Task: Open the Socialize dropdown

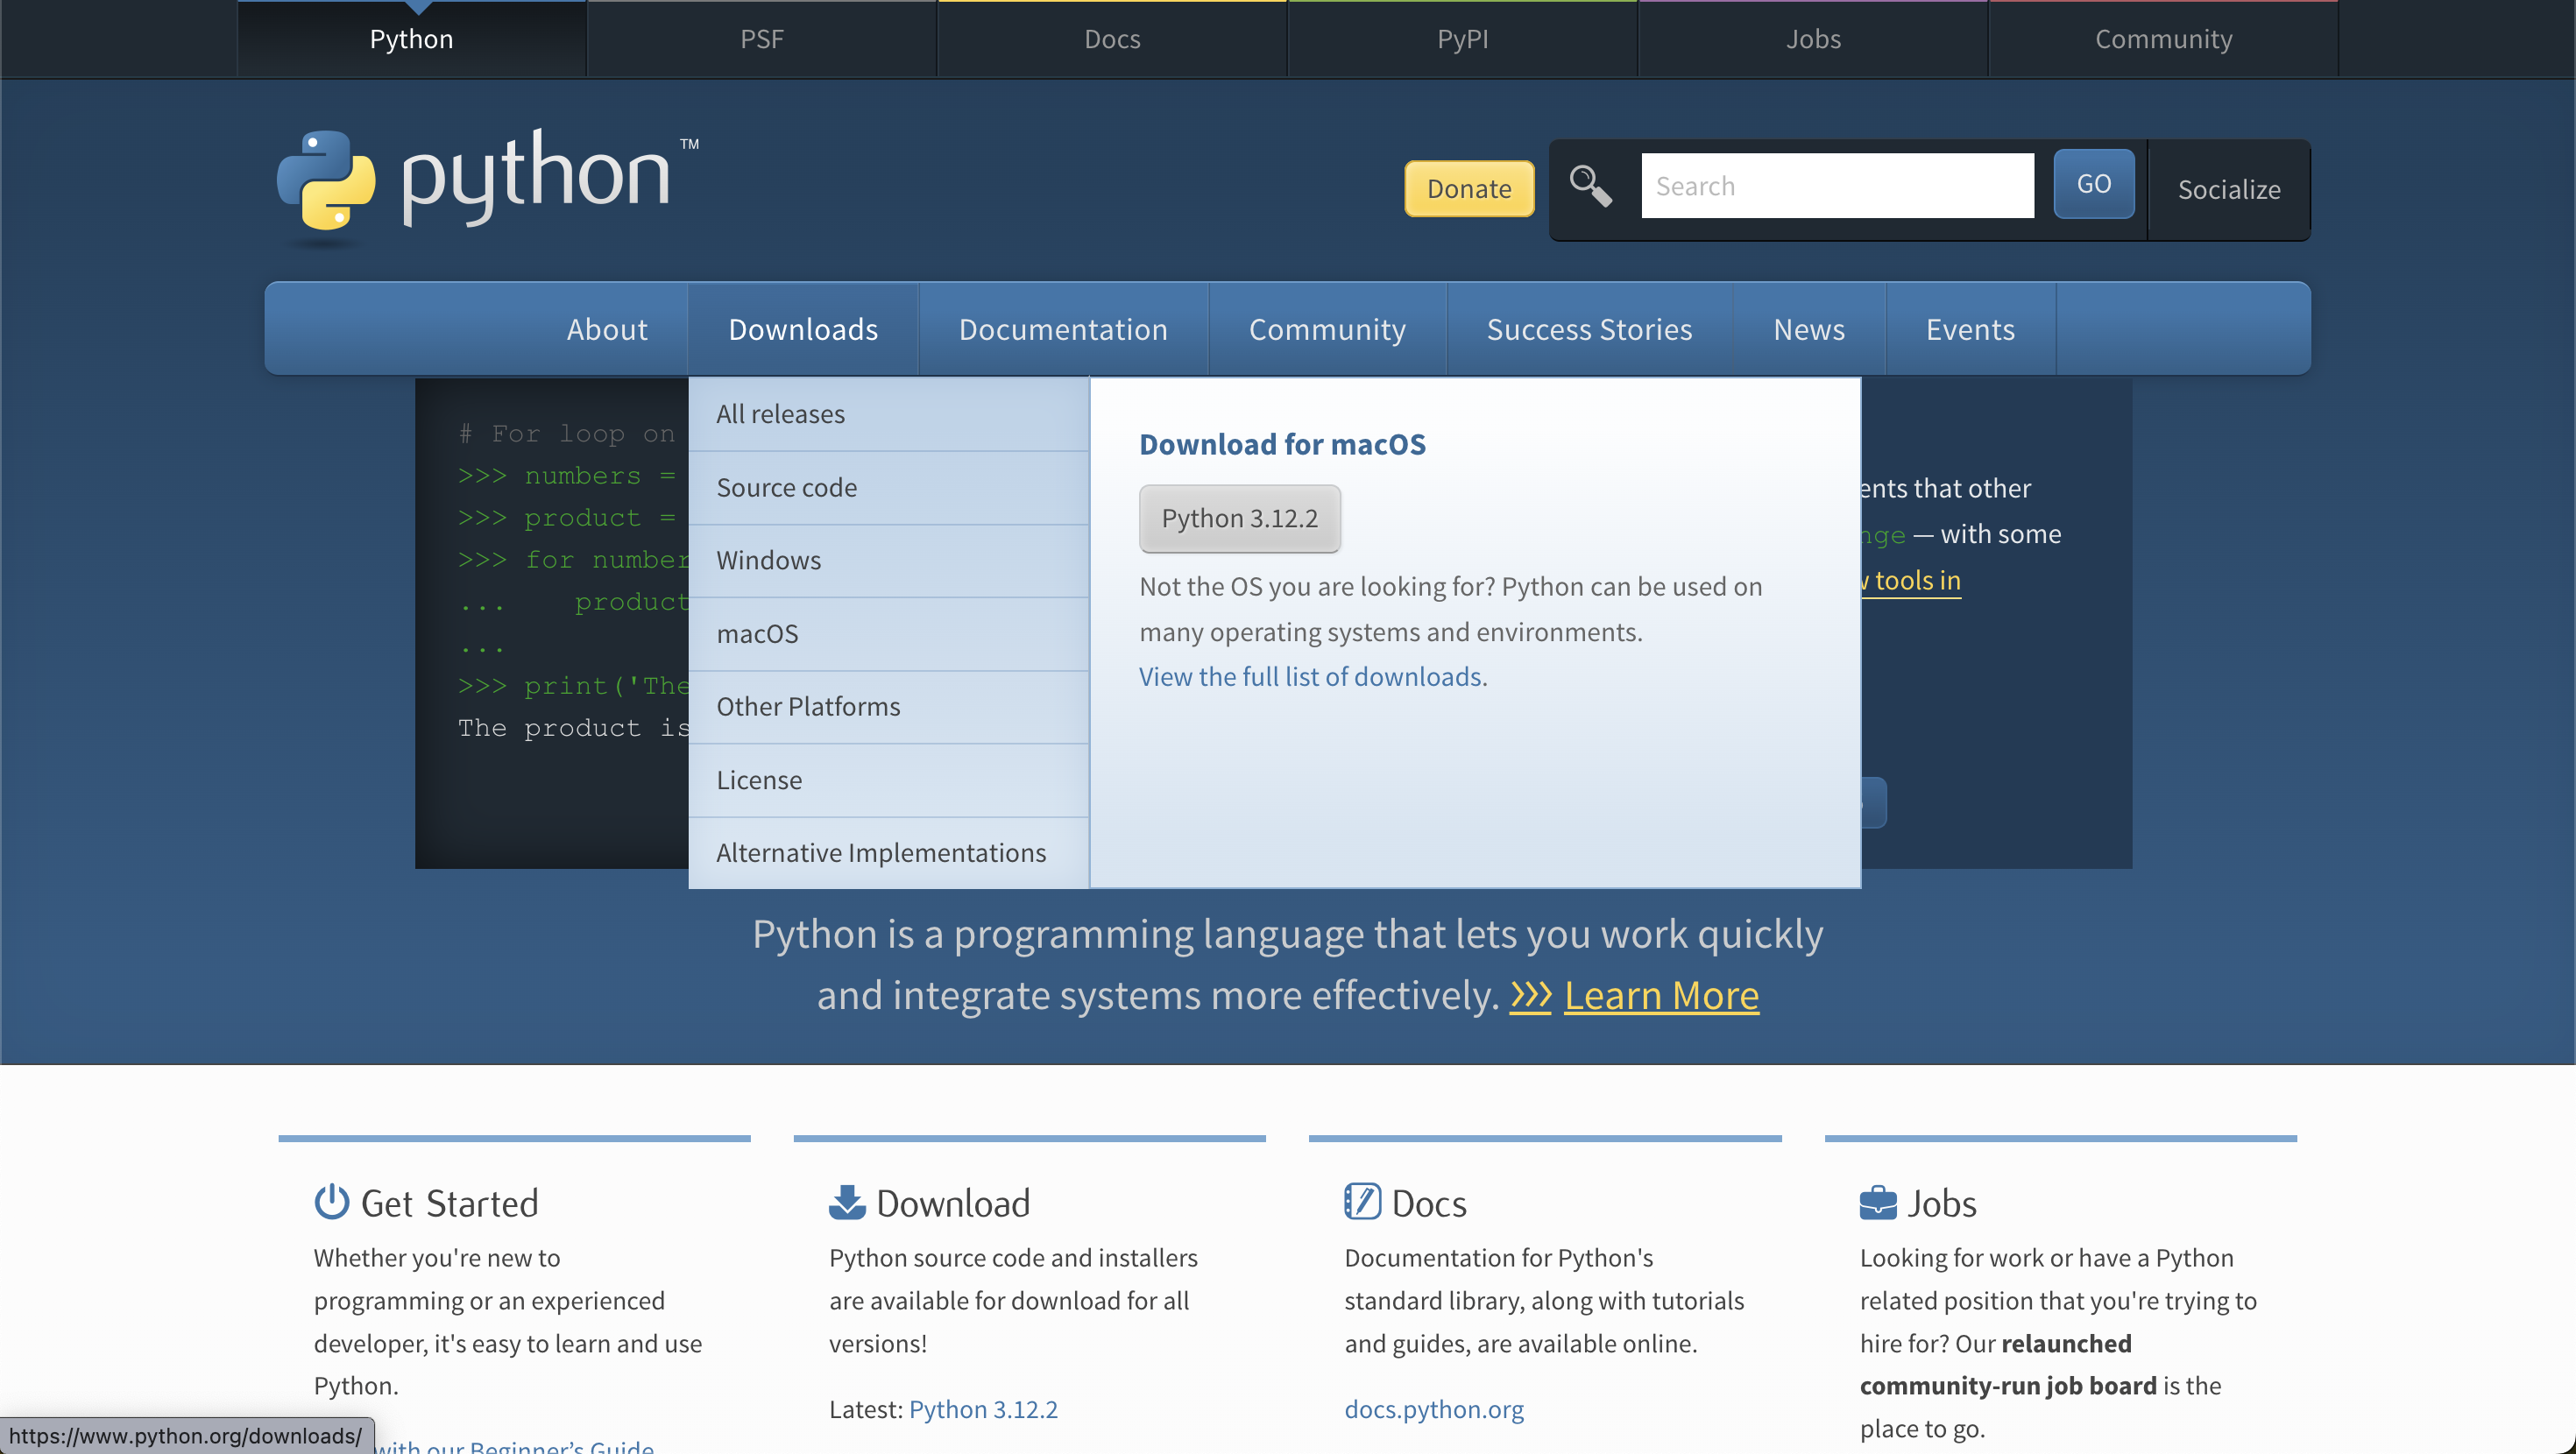Action: tap(2228, 189)
